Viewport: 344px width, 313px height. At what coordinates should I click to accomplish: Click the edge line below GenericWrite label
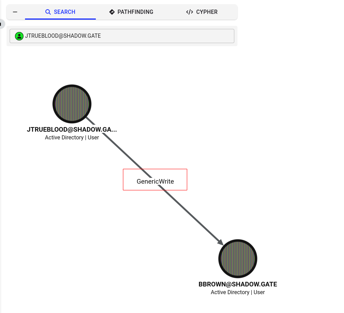(191, 215)
